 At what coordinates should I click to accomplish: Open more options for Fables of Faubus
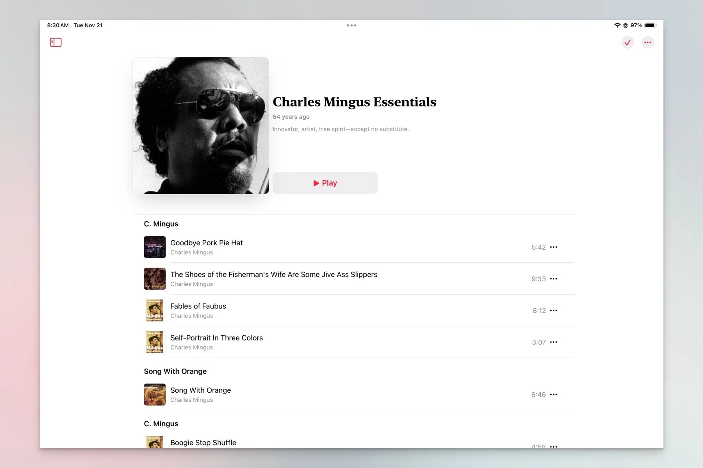pos(553,310)
